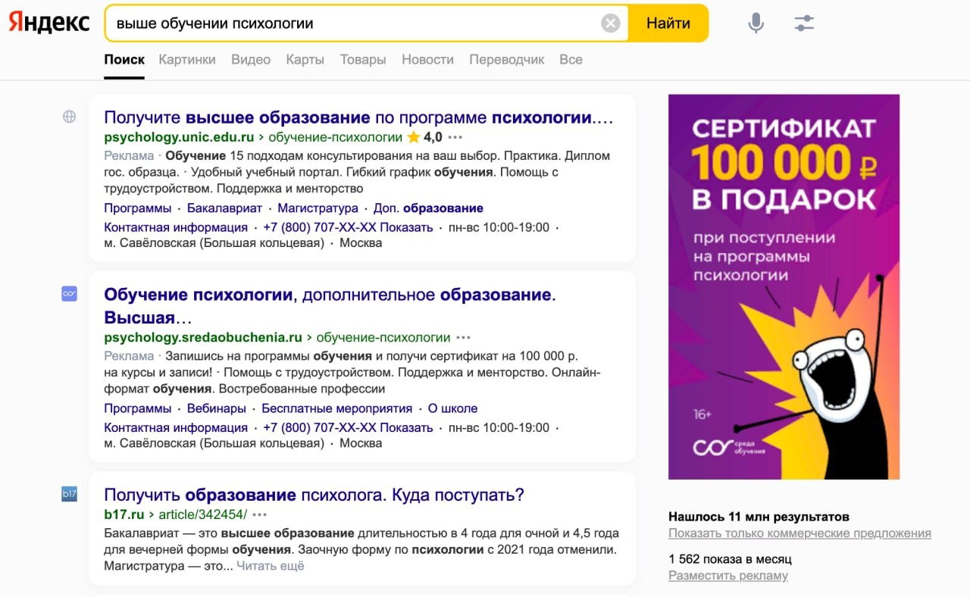Click the 'Нашлось 11 млн результатов' text
Viewport: 970px width, 597px height.
[x=759, y=517]
